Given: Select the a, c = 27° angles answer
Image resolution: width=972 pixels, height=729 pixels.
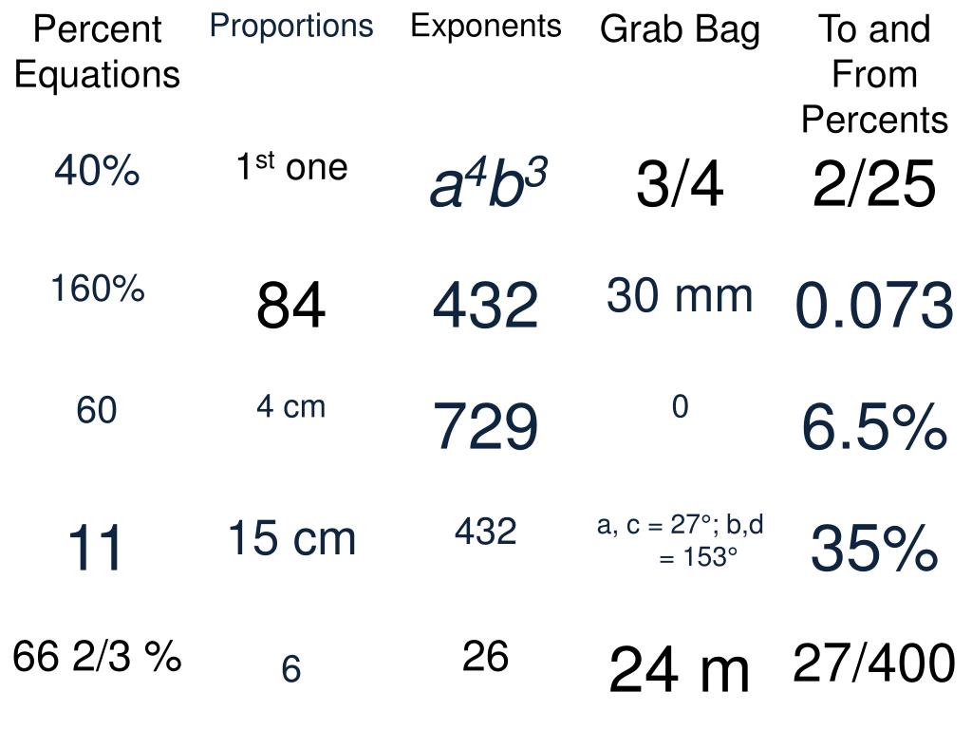Looking at the screenshot, I should tap(680, 540).
